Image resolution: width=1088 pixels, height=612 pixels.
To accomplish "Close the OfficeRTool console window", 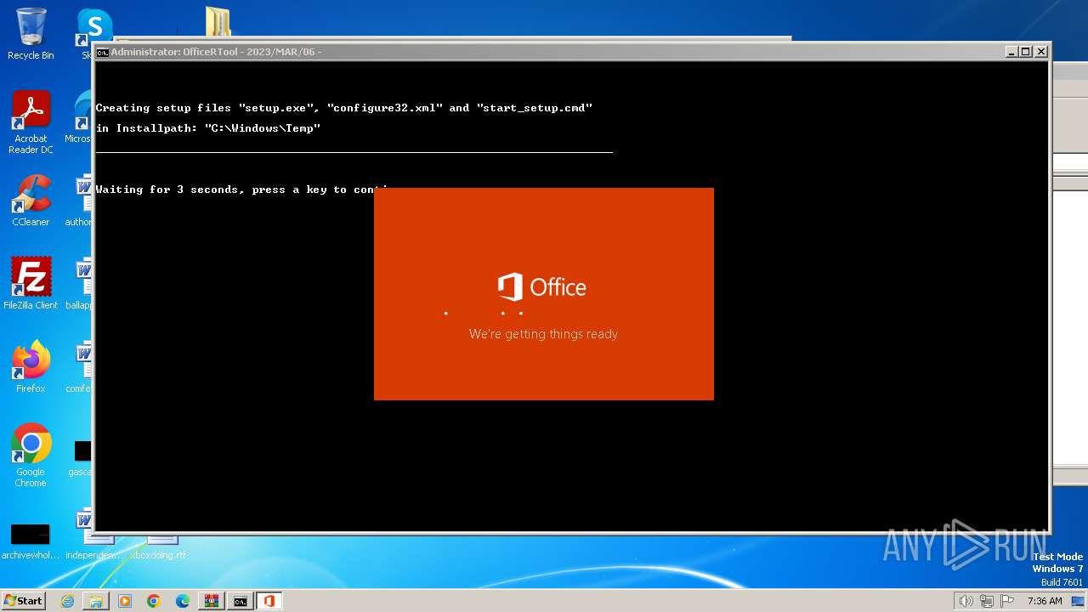I will pos(1041,52).
